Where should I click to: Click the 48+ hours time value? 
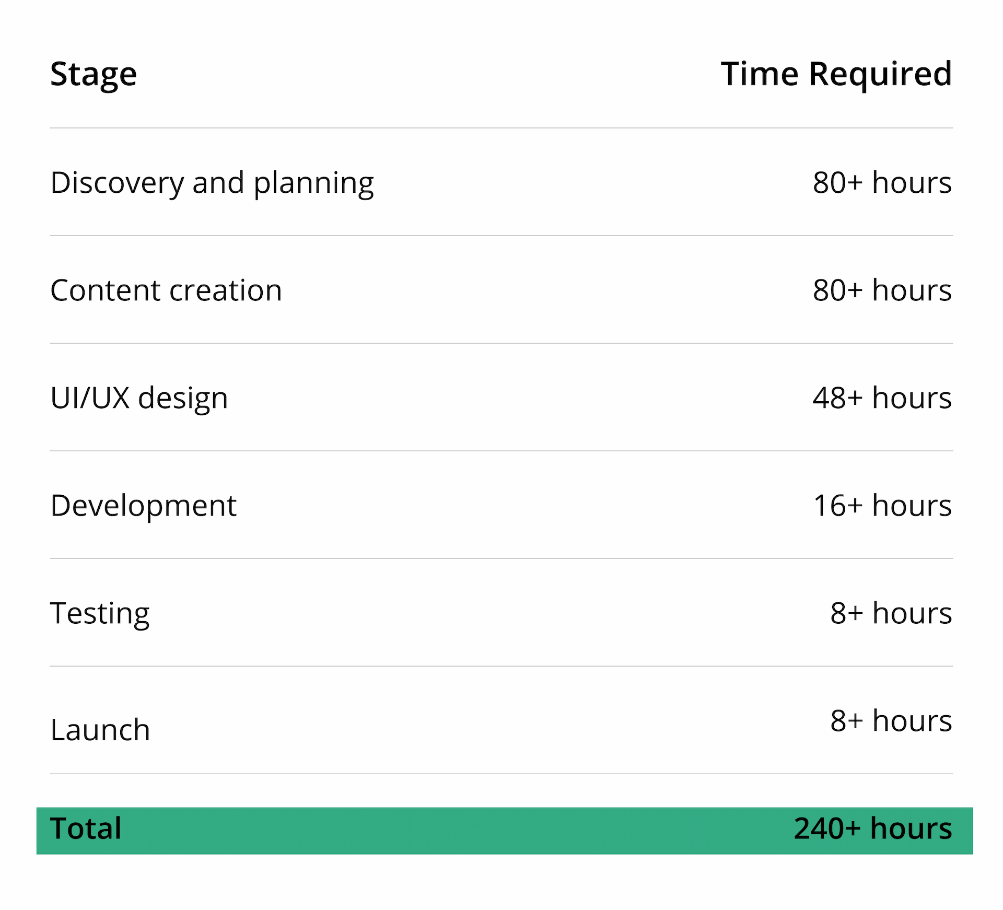[882, 398]
